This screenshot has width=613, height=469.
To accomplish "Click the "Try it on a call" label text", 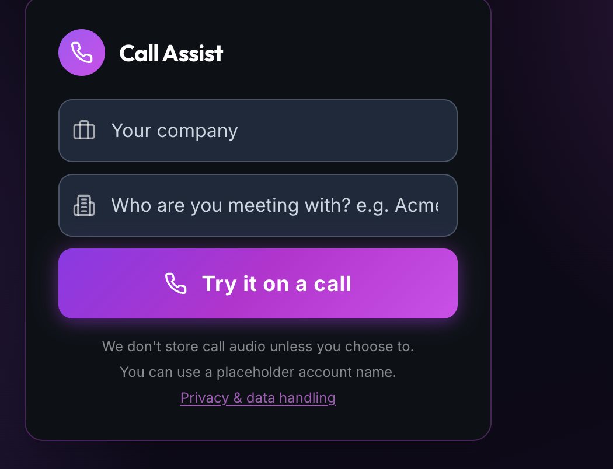I will click(276, 284).
